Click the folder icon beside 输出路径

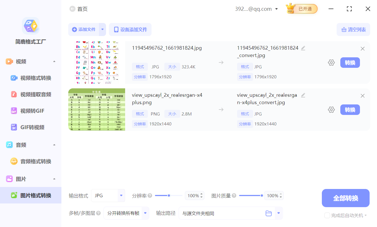pyautogui.click(x=269, y=213)
